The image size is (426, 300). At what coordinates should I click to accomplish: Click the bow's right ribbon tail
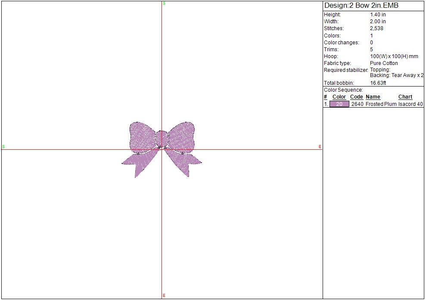click(184, 164)
